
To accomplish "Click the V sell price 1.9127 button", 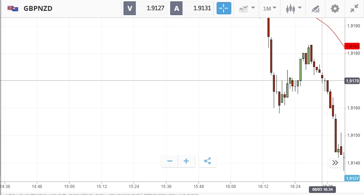I will [x=145, y=8].
